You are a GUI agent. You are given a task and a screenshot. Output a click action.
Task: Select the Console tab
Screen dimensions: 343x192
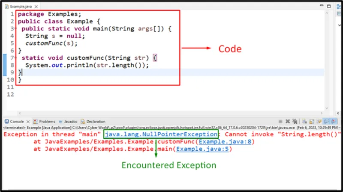point(16,122)
